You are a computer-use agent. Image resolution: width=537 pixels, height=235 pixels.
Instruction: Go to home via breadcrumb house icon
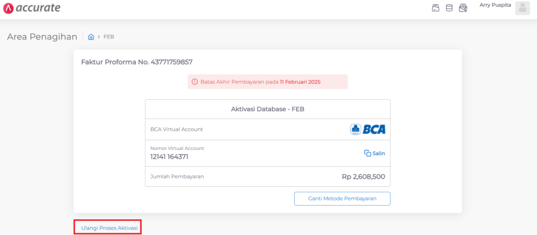coord(91,37)
